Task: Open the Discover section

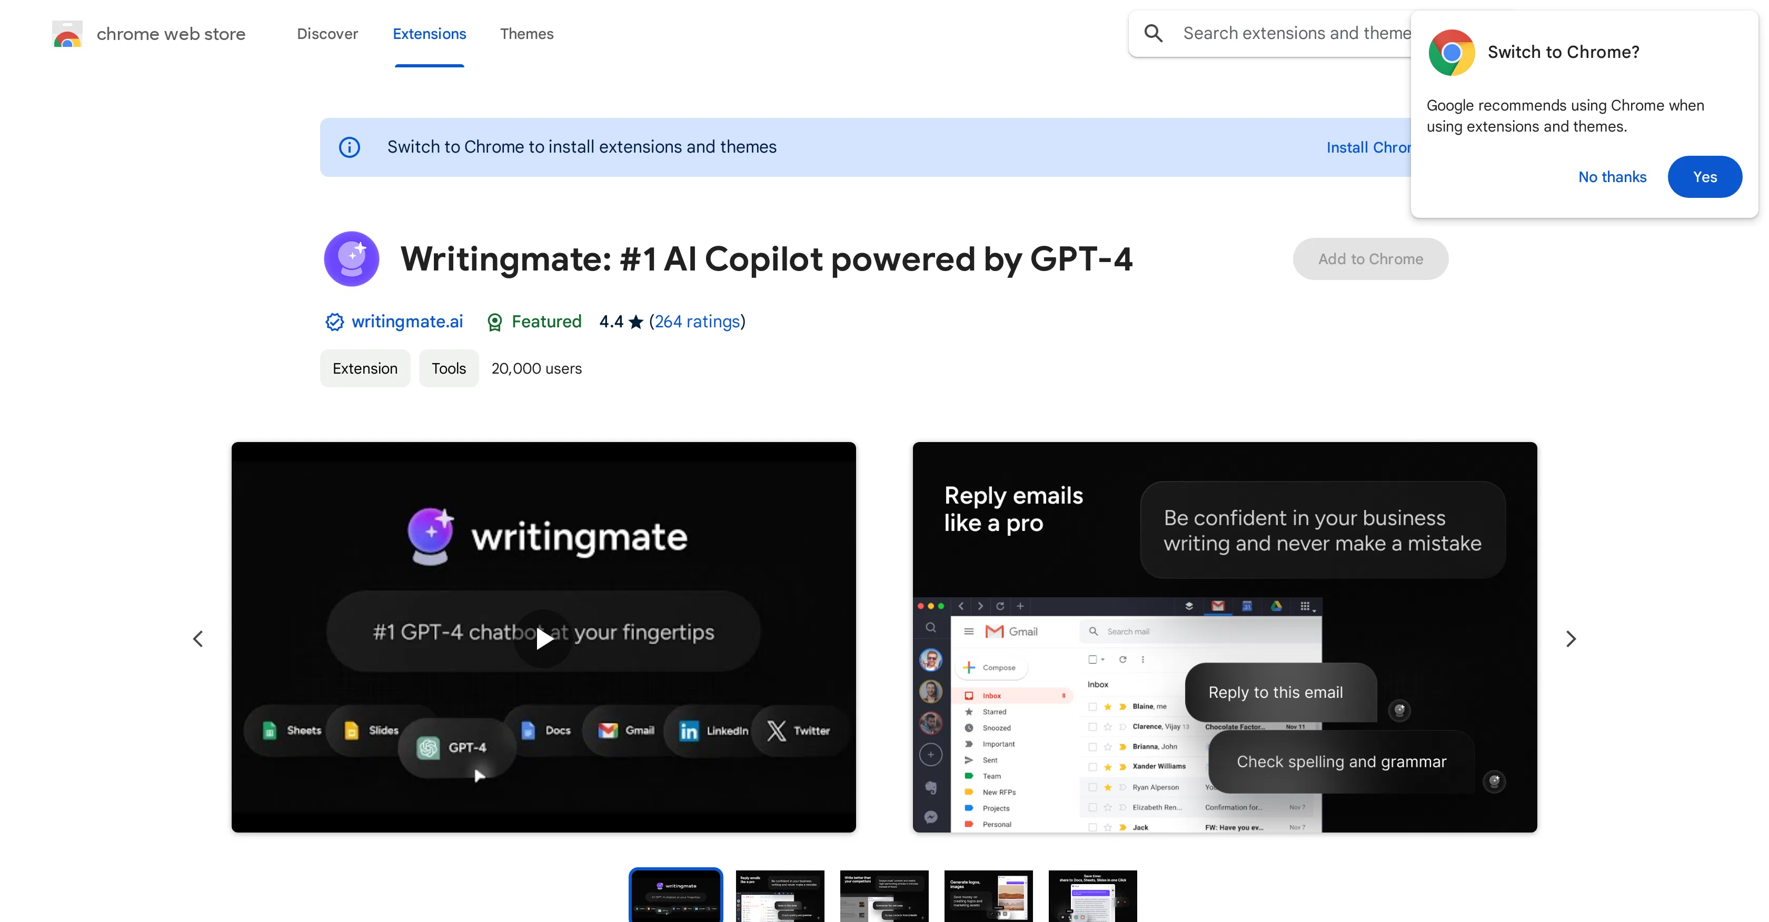Action: [x=327, y=34]
